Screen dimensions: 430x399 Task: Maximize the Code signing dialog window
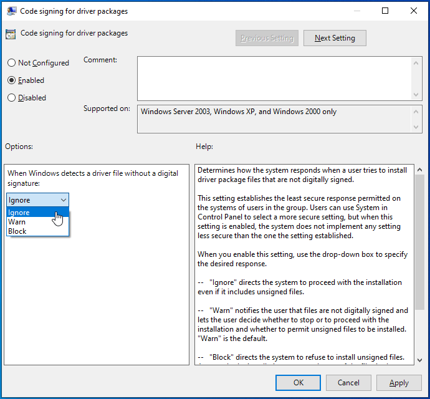385,11
